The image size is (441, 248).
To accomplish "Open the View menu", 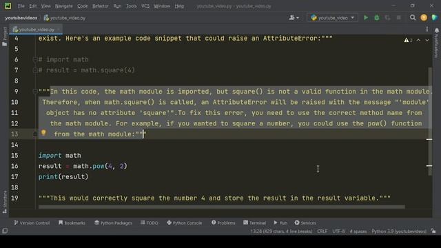I will (46, 6).
